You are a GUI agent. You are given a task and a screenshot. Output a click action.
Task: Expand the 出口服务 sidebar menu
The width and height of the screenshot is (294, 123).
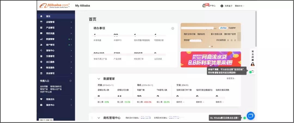71,62
